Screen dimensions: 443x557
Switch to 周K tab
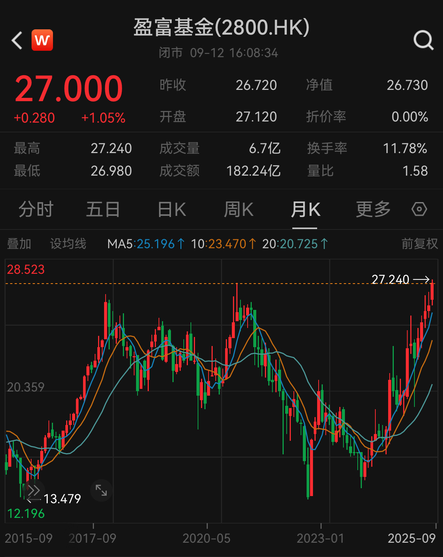[239, 209]
